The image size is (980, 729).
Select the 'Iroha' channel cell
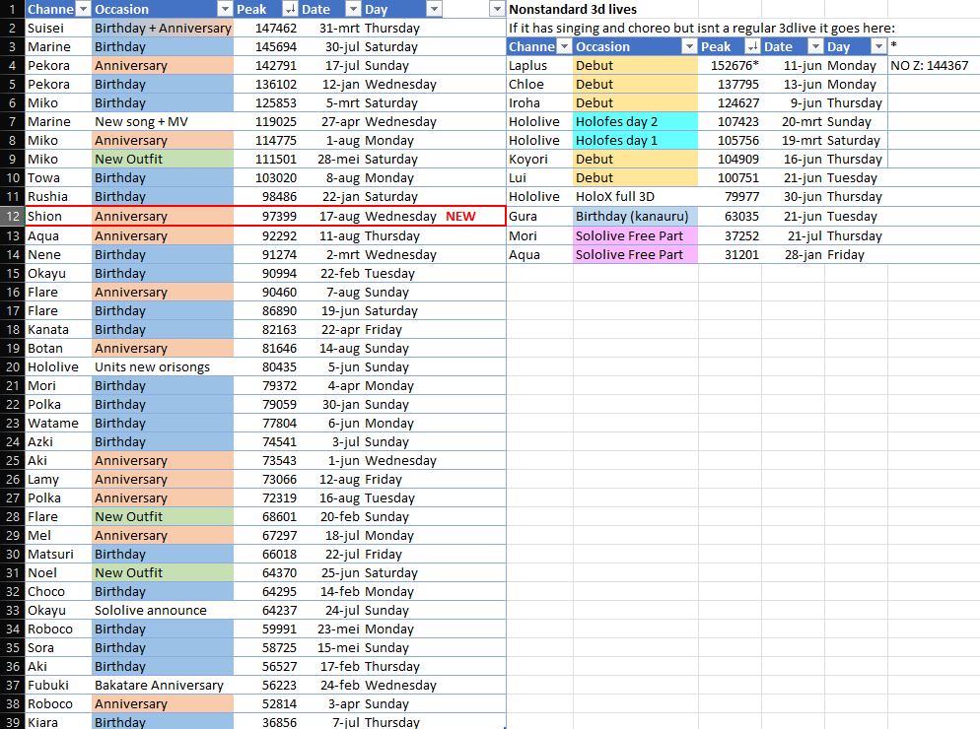[x=540, y=103]
